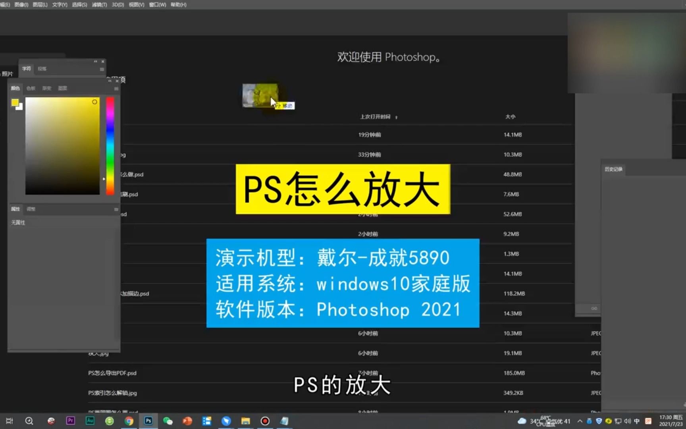The width and height of the screenshot is (686, 429).
Task: Switch to the 字符 Character tab
Action: (27, 69)
